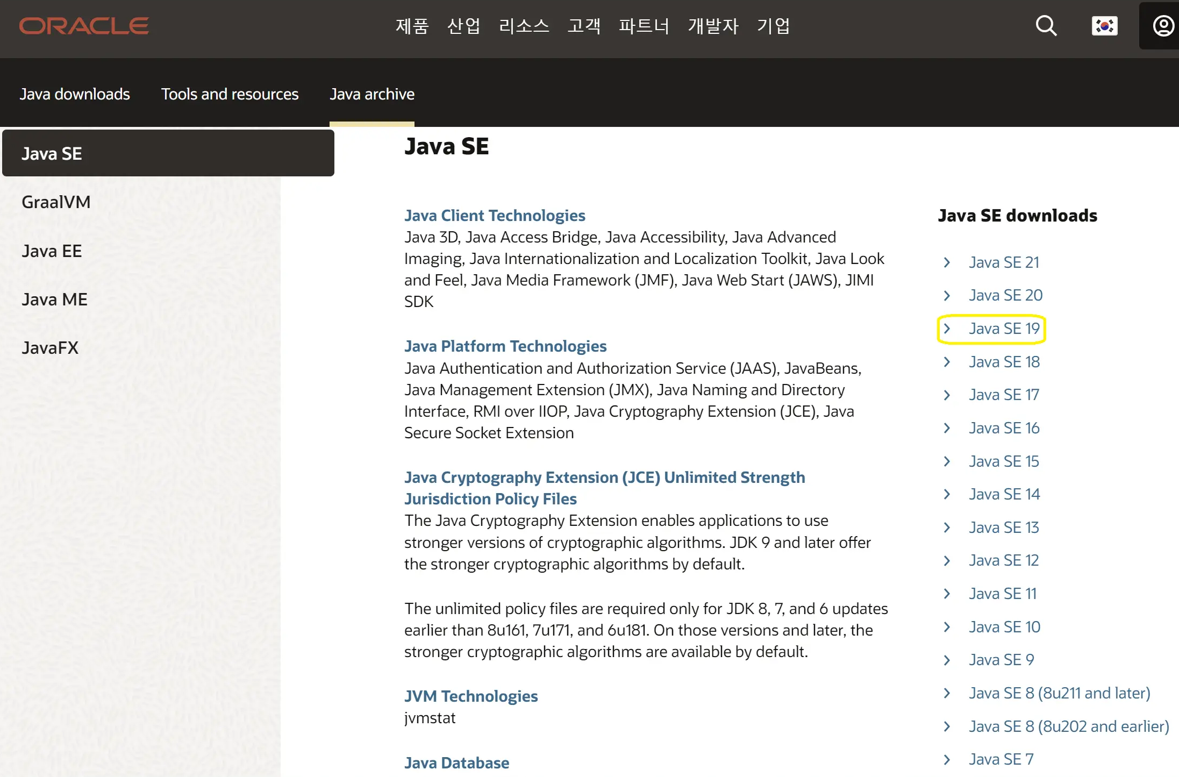Go to Java SE 21 downloads
The image size is (1179, 777).
point(1004,262)
